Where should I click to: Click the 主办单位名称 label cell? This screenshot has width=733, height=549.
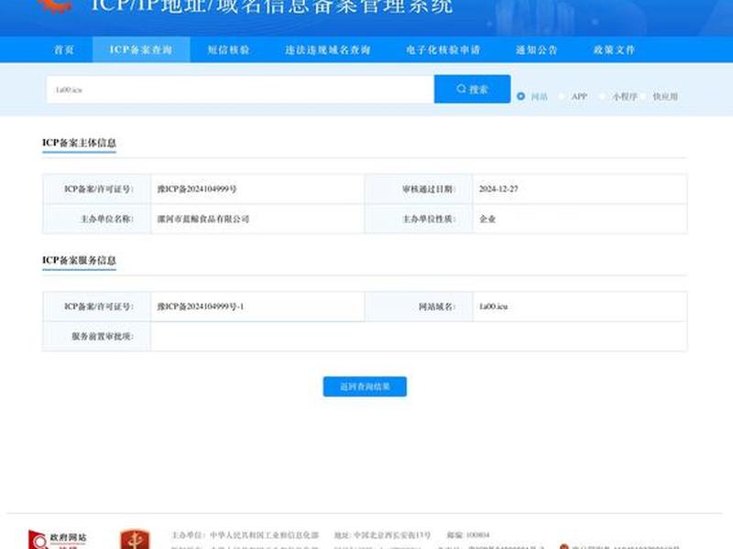click(x=97, y=219)
